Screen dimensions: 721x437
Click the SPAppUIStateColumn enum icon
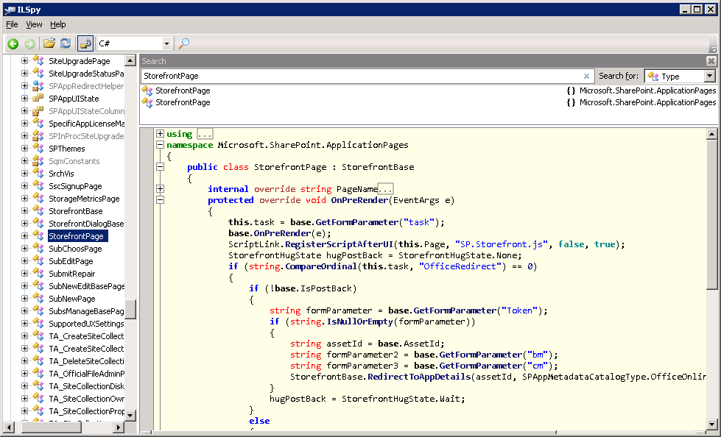pos(38,111)
